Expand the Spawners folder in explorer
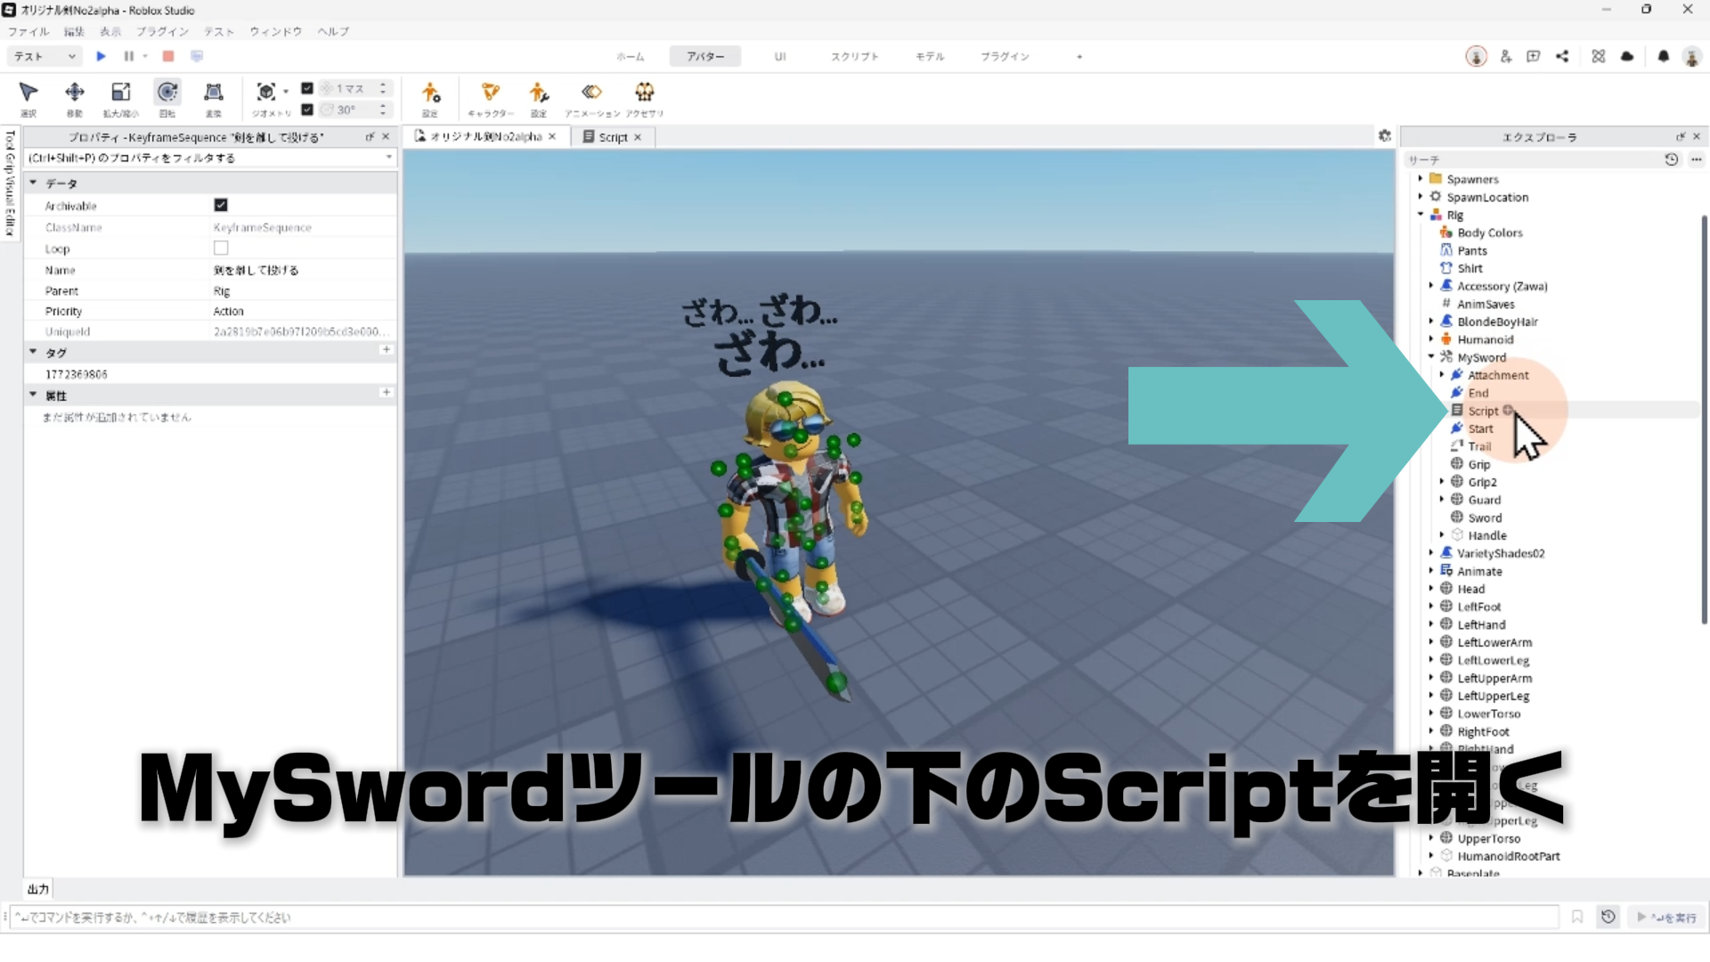Screen dimensions: 1710x962 (x=1421, y=179)
